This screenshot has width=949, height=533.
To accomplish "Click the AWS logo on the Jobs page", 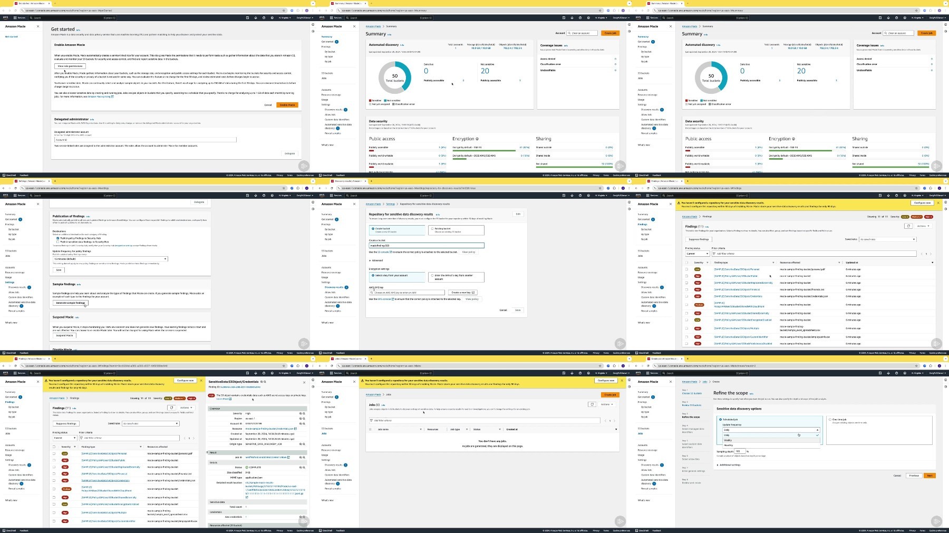I will coord(322,373).
